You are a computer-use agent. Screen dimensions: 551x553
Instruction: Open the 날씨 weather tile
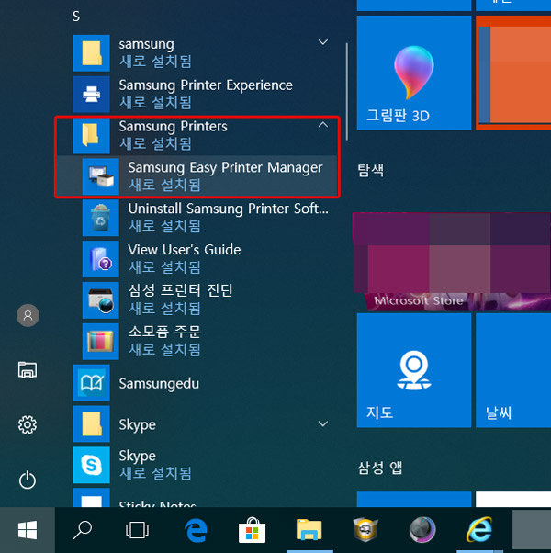tap(513, 370)
